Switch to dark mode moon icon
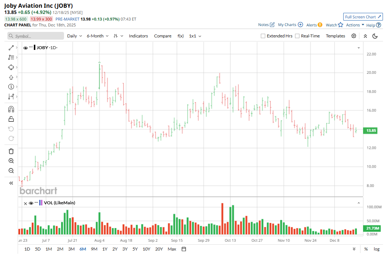 tap(375, 36)
